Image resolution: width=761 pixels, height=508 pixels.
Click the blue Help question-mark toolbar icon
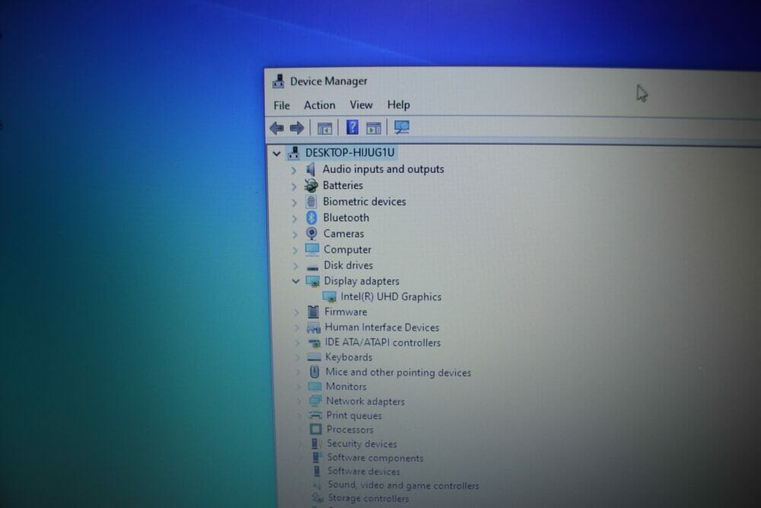coord(352,127)
